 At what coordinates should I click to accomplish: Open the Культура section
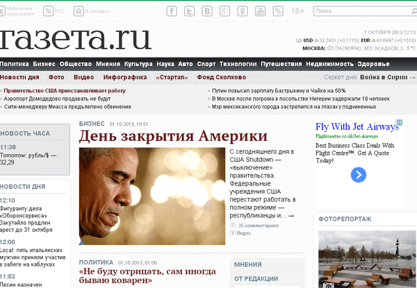[x=138, y=64]
